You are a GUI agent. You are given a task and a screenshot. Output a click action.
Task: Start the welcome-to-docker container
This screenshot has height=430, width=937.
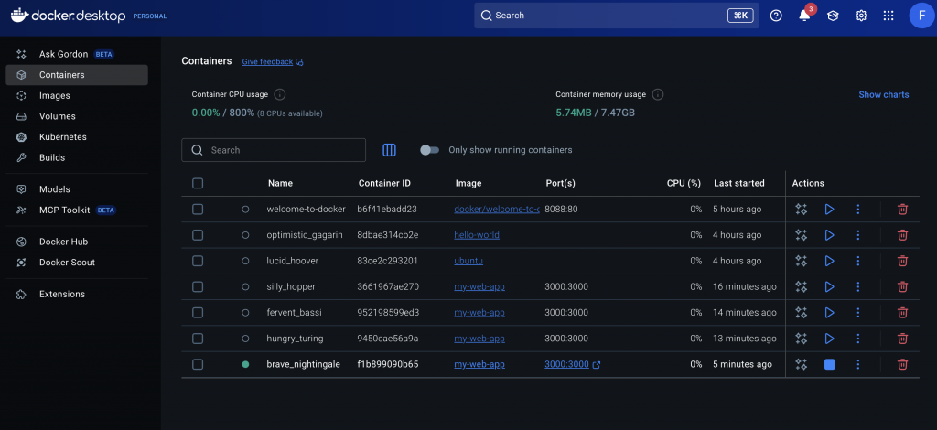tap(829, 209)
